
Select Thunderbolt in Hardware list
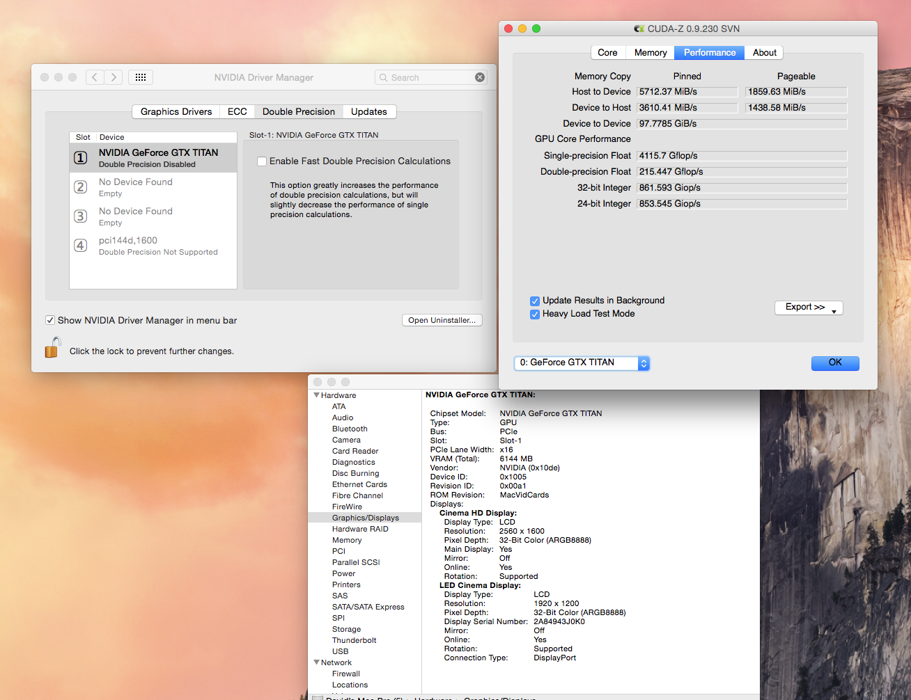[354, 640]
